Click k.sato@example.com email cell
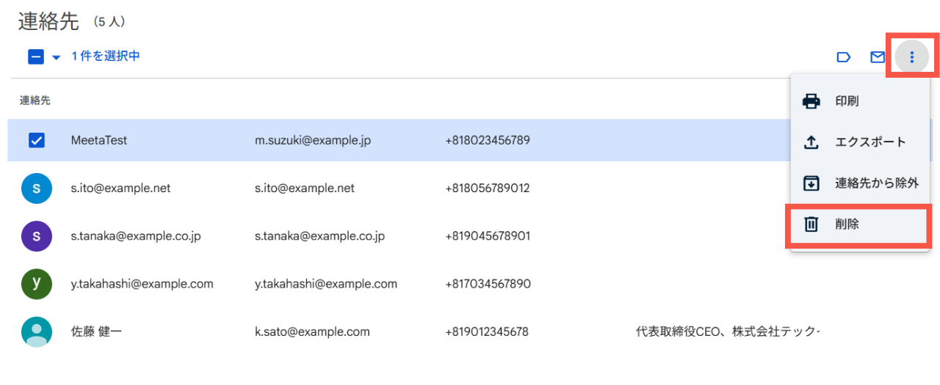940x385 pixels. 312,331
